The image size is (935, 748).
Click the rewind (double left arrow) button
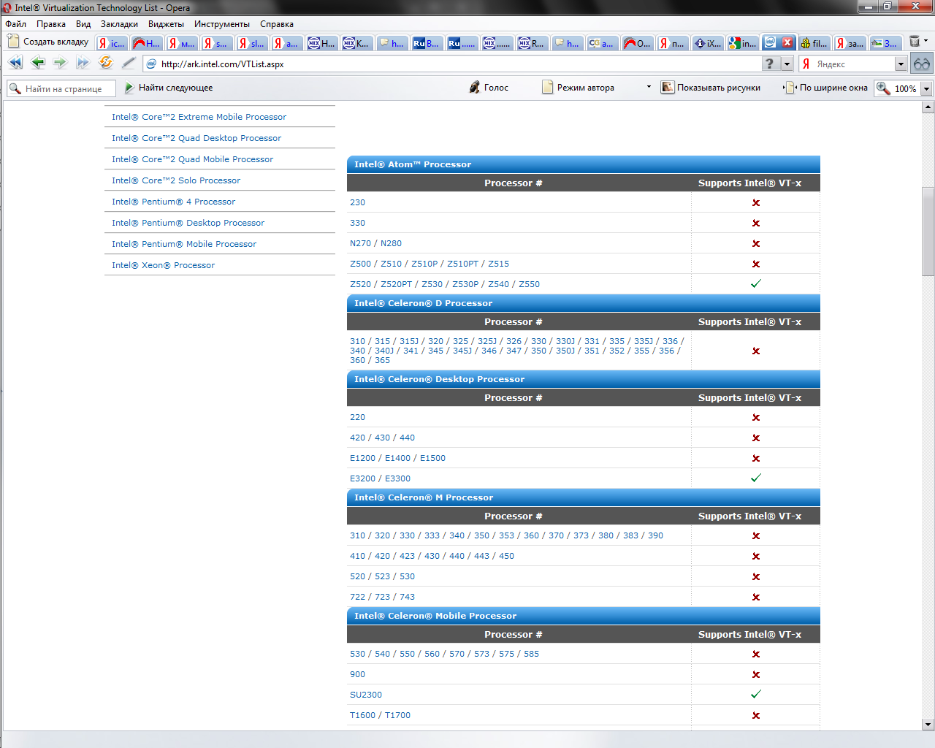coord(15,63)
